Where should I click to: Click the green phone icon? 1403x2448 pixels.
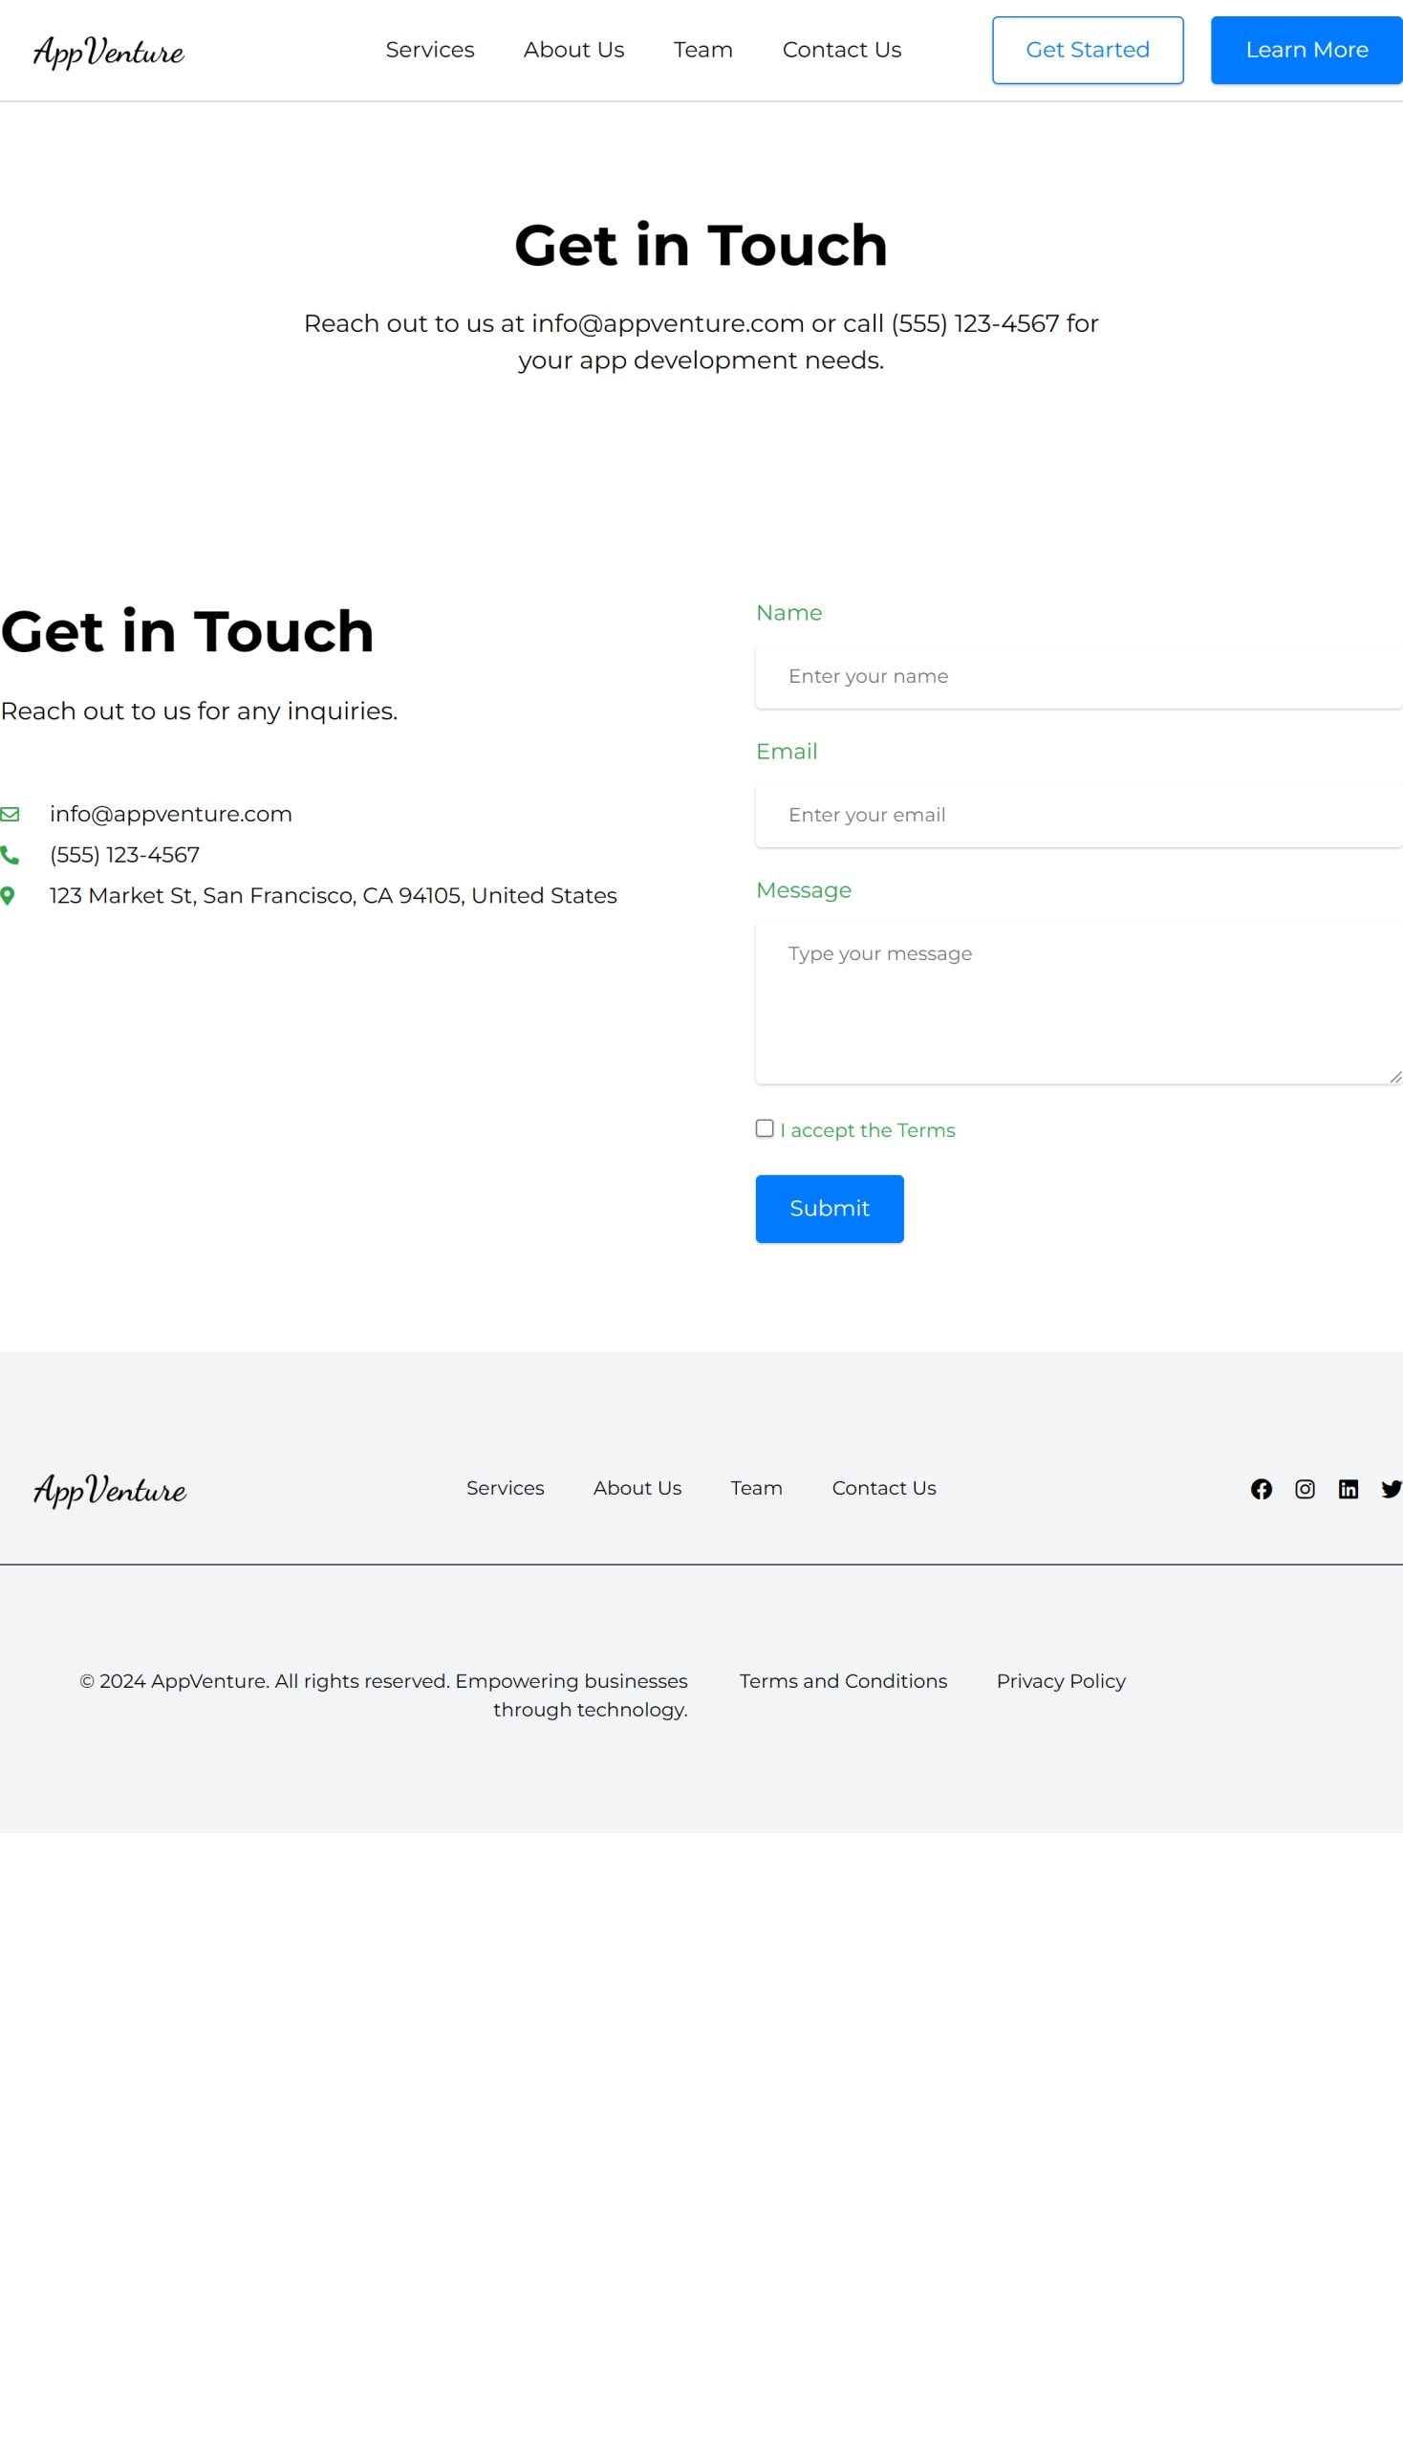(x=10, y=854)
